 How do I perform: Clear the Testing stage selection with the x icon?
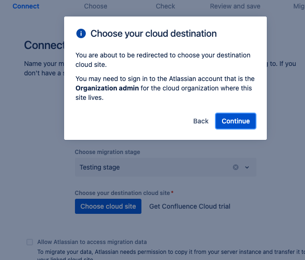coord(236,167)
